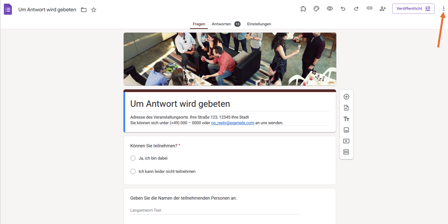Move form to folder icon
This screenshot has width=448, height=224.
[84, 10]
